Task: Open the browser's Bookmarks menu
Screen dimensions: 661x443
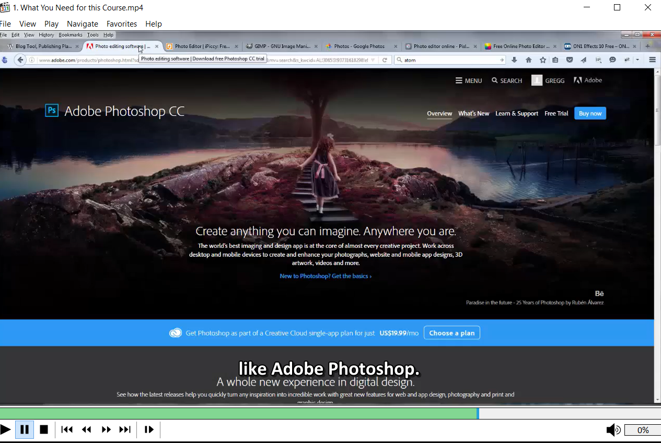Action: point(71,35)
